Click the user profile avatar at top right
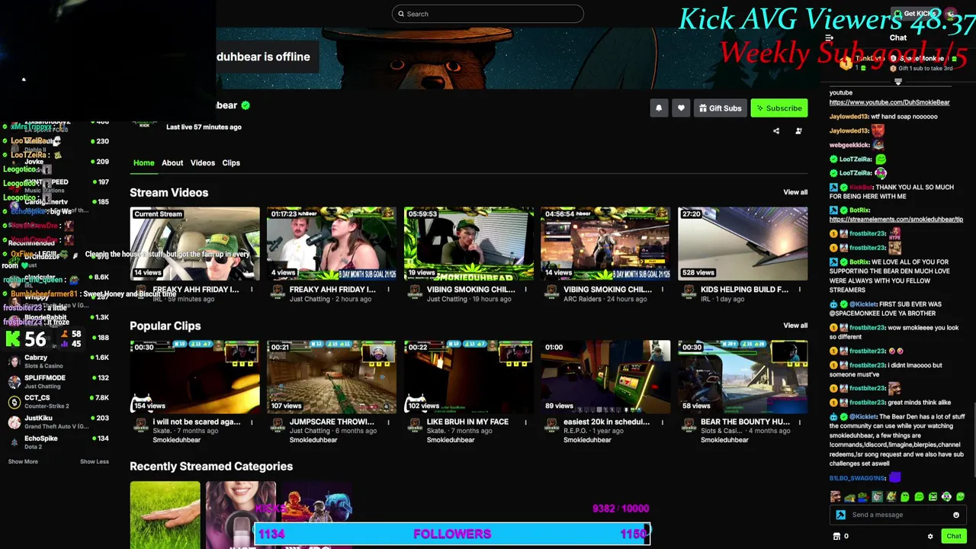The image size is (976, 549). (x=950, y=14)
